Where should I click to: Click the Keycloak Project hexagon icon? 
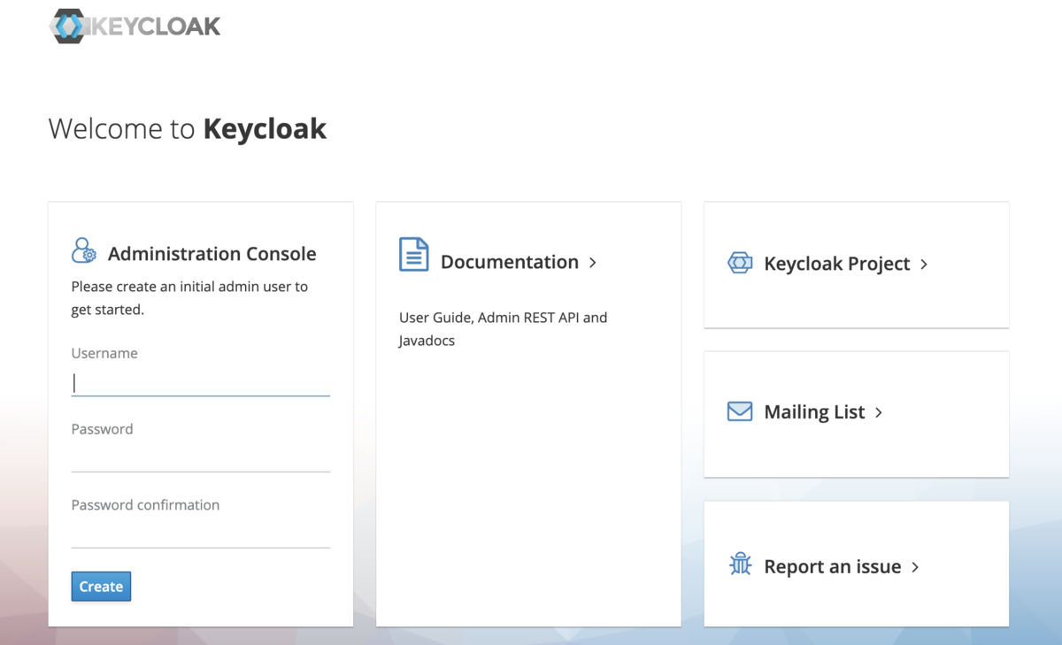(740, 263)
